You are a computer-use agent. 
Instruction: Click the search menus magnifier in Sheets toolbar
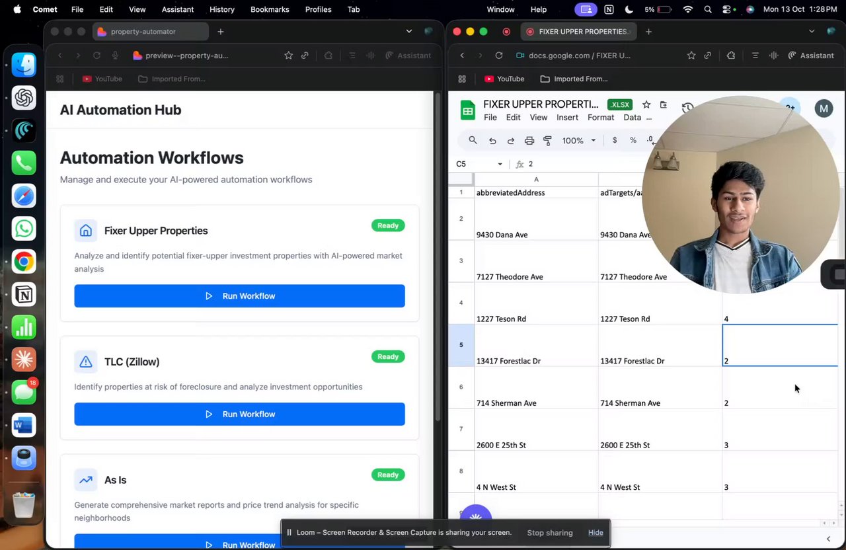[473, 140]
